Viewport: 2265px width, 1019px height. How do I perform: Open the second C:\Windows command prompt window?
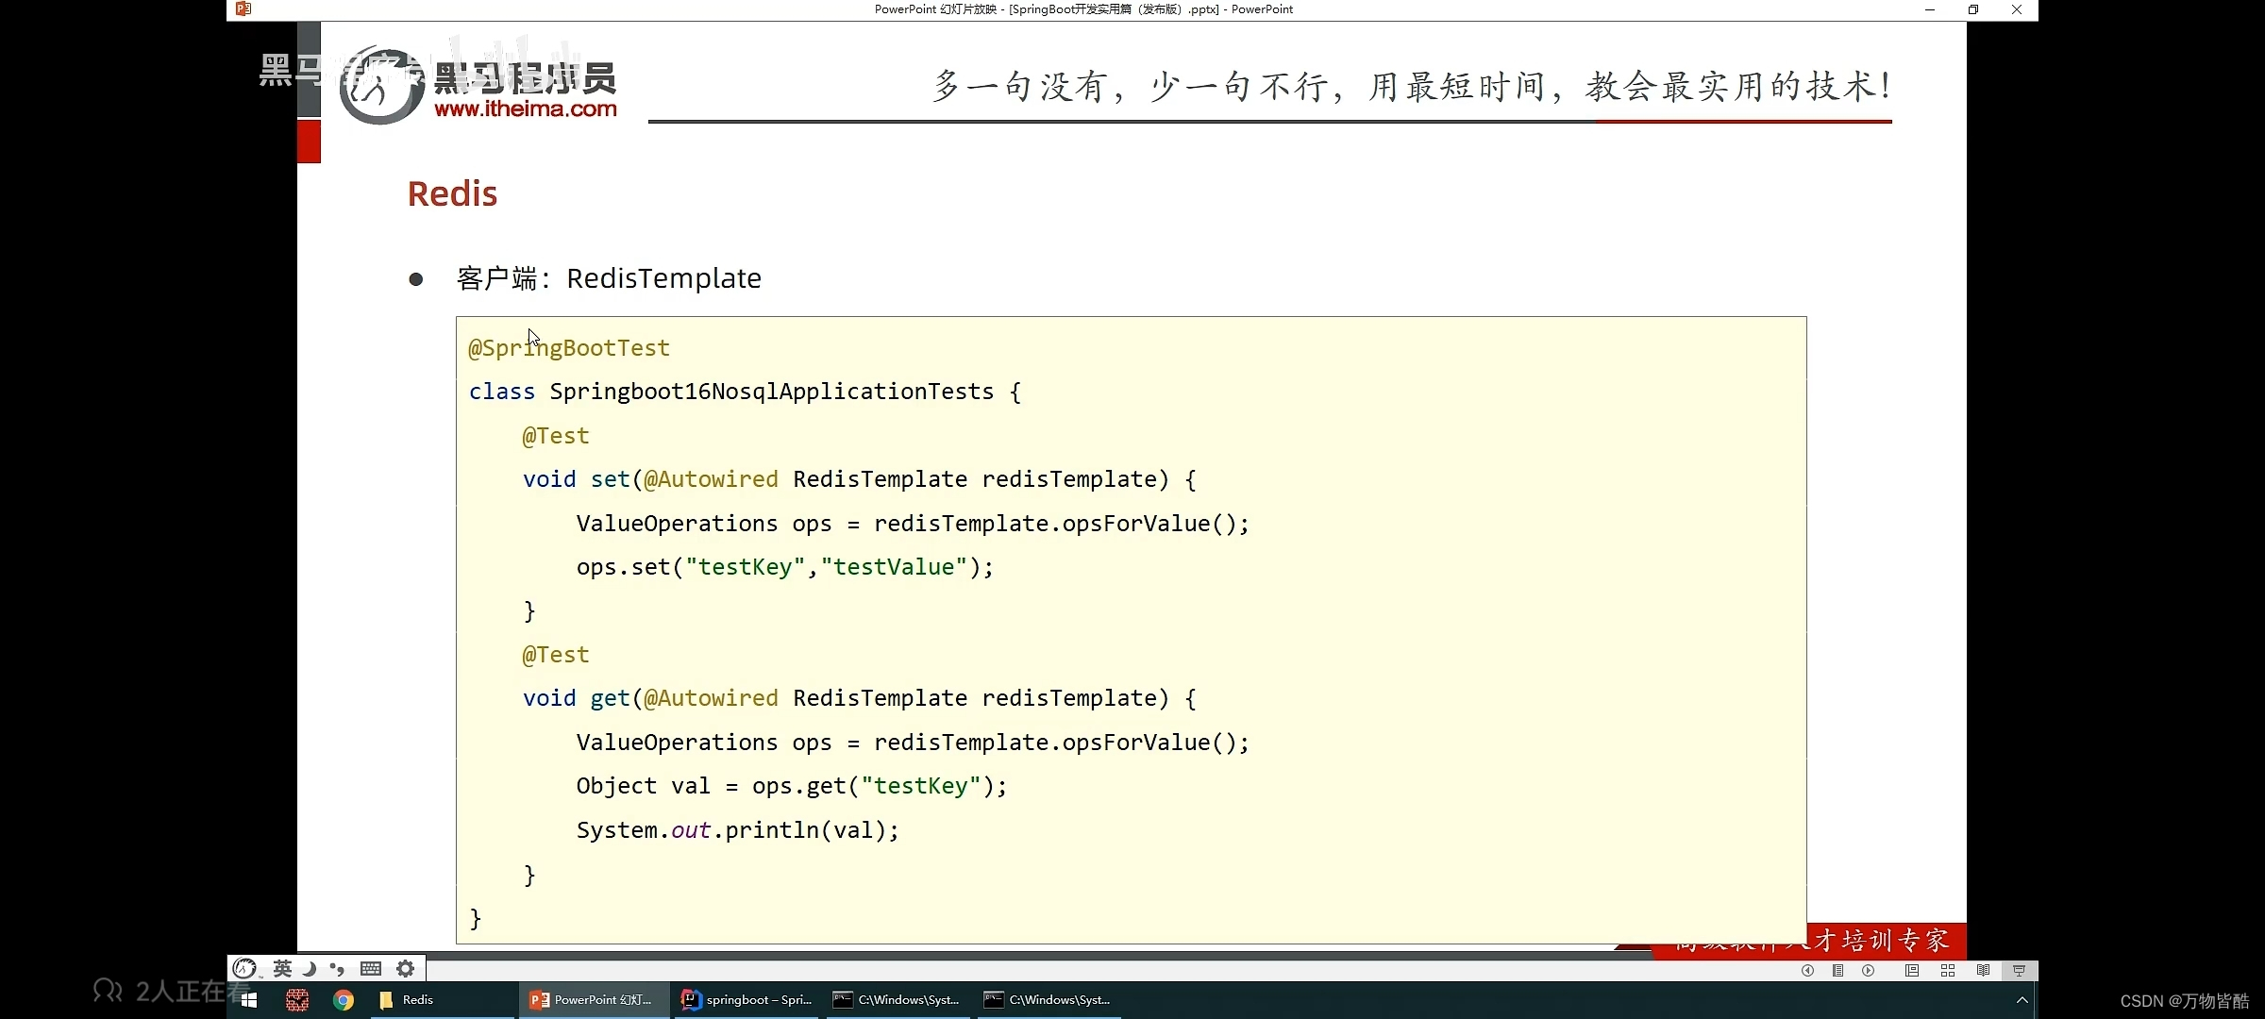pos(1048,1000)
